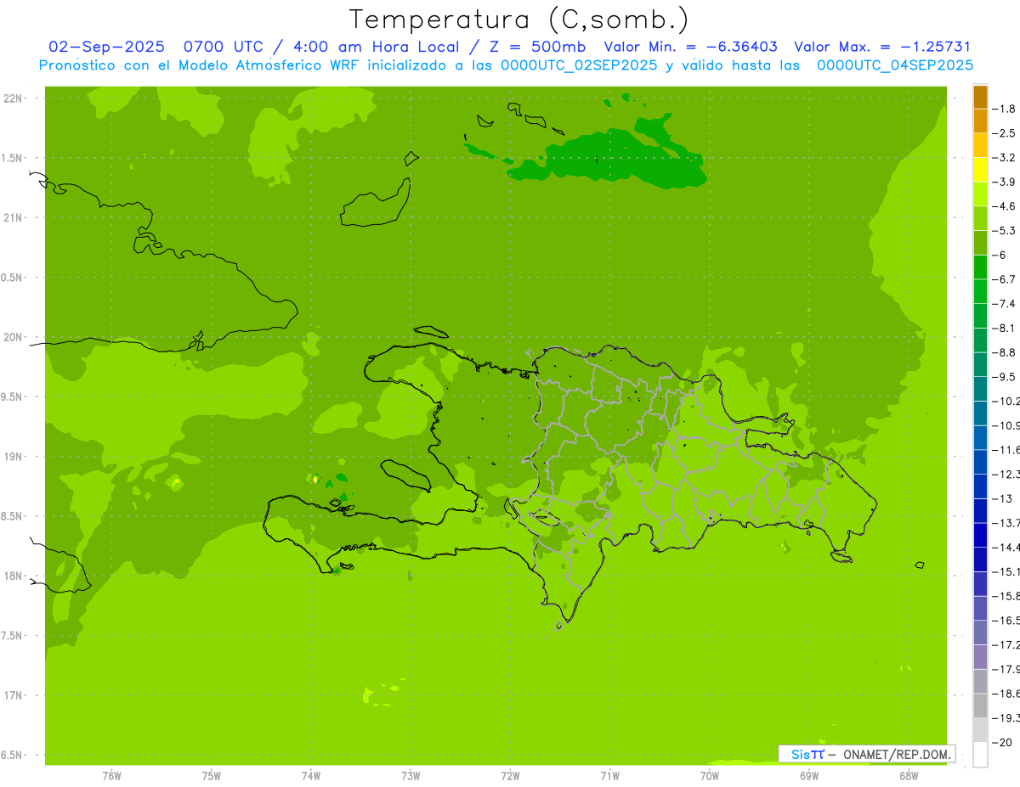1020x787 pixels.
Task: Click the "ONAMET/REP.DOM." credit label
Action: coord(897,754)
